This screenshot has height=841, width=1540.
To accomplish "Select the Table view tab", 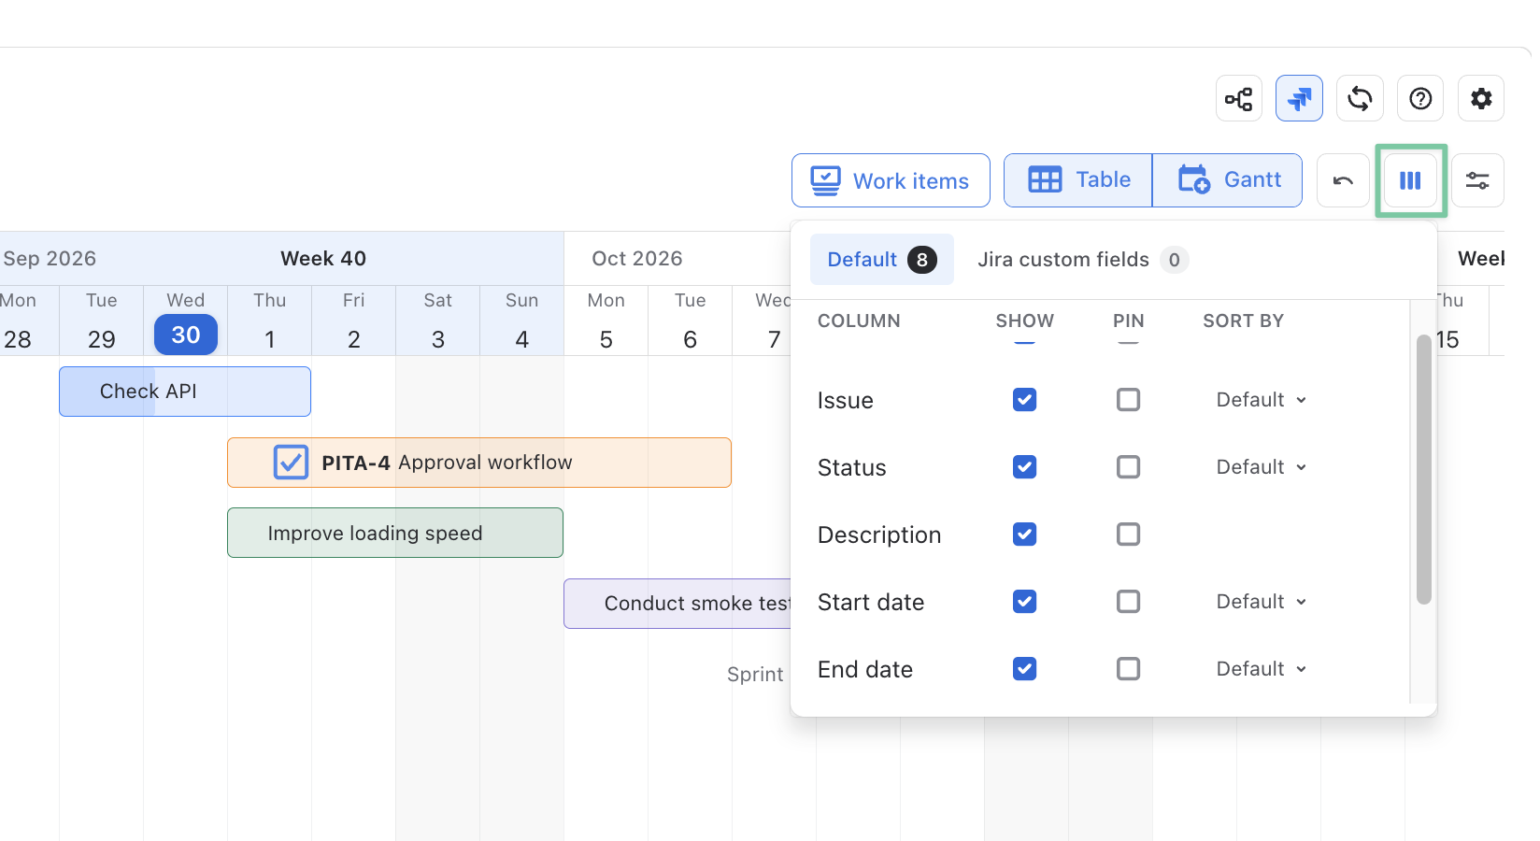I will [1078, 180].
